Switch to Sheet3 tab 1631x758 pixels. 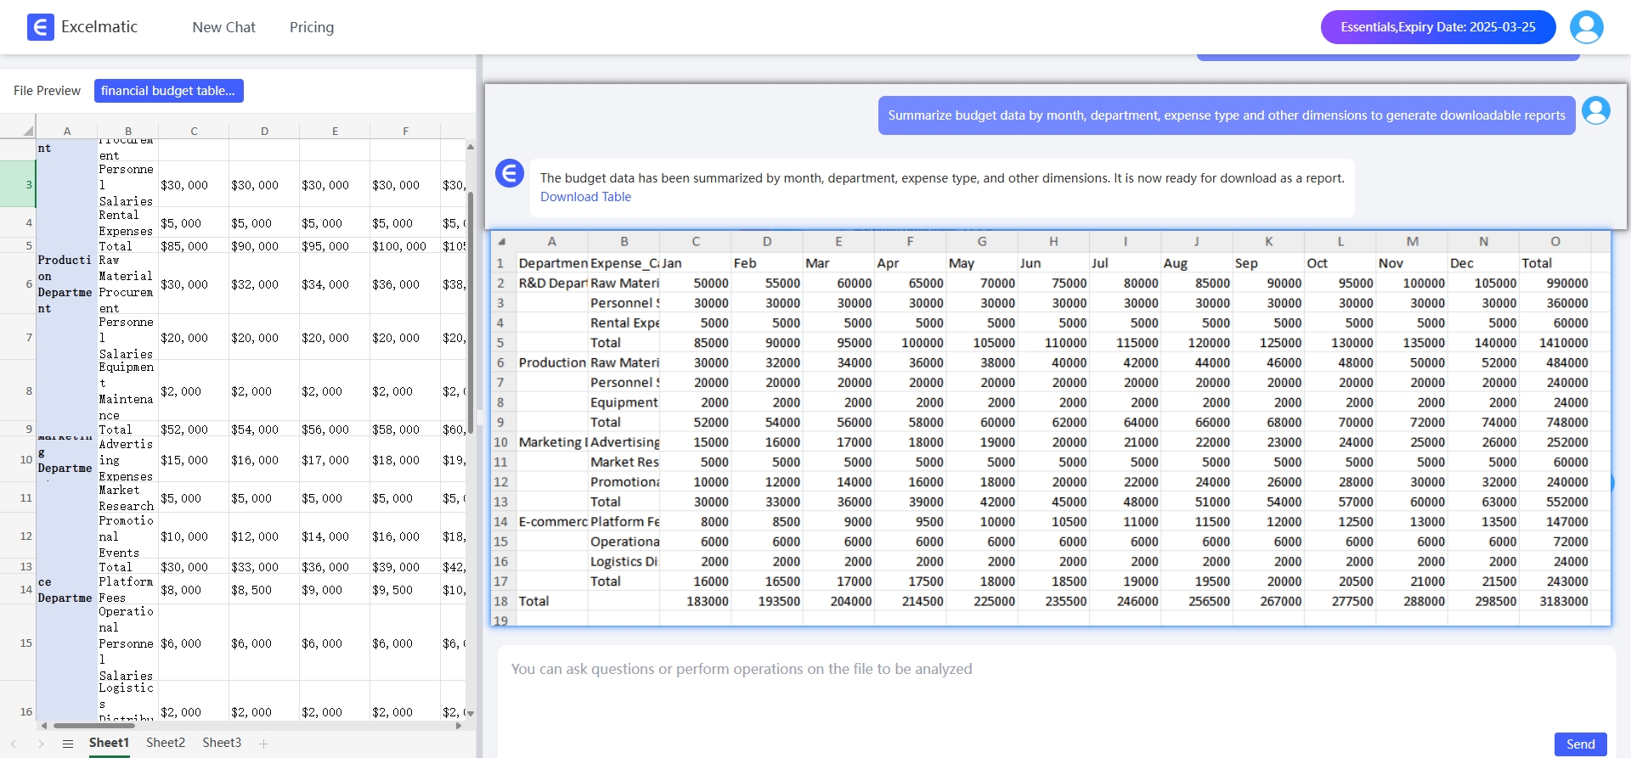pos(222,743)
